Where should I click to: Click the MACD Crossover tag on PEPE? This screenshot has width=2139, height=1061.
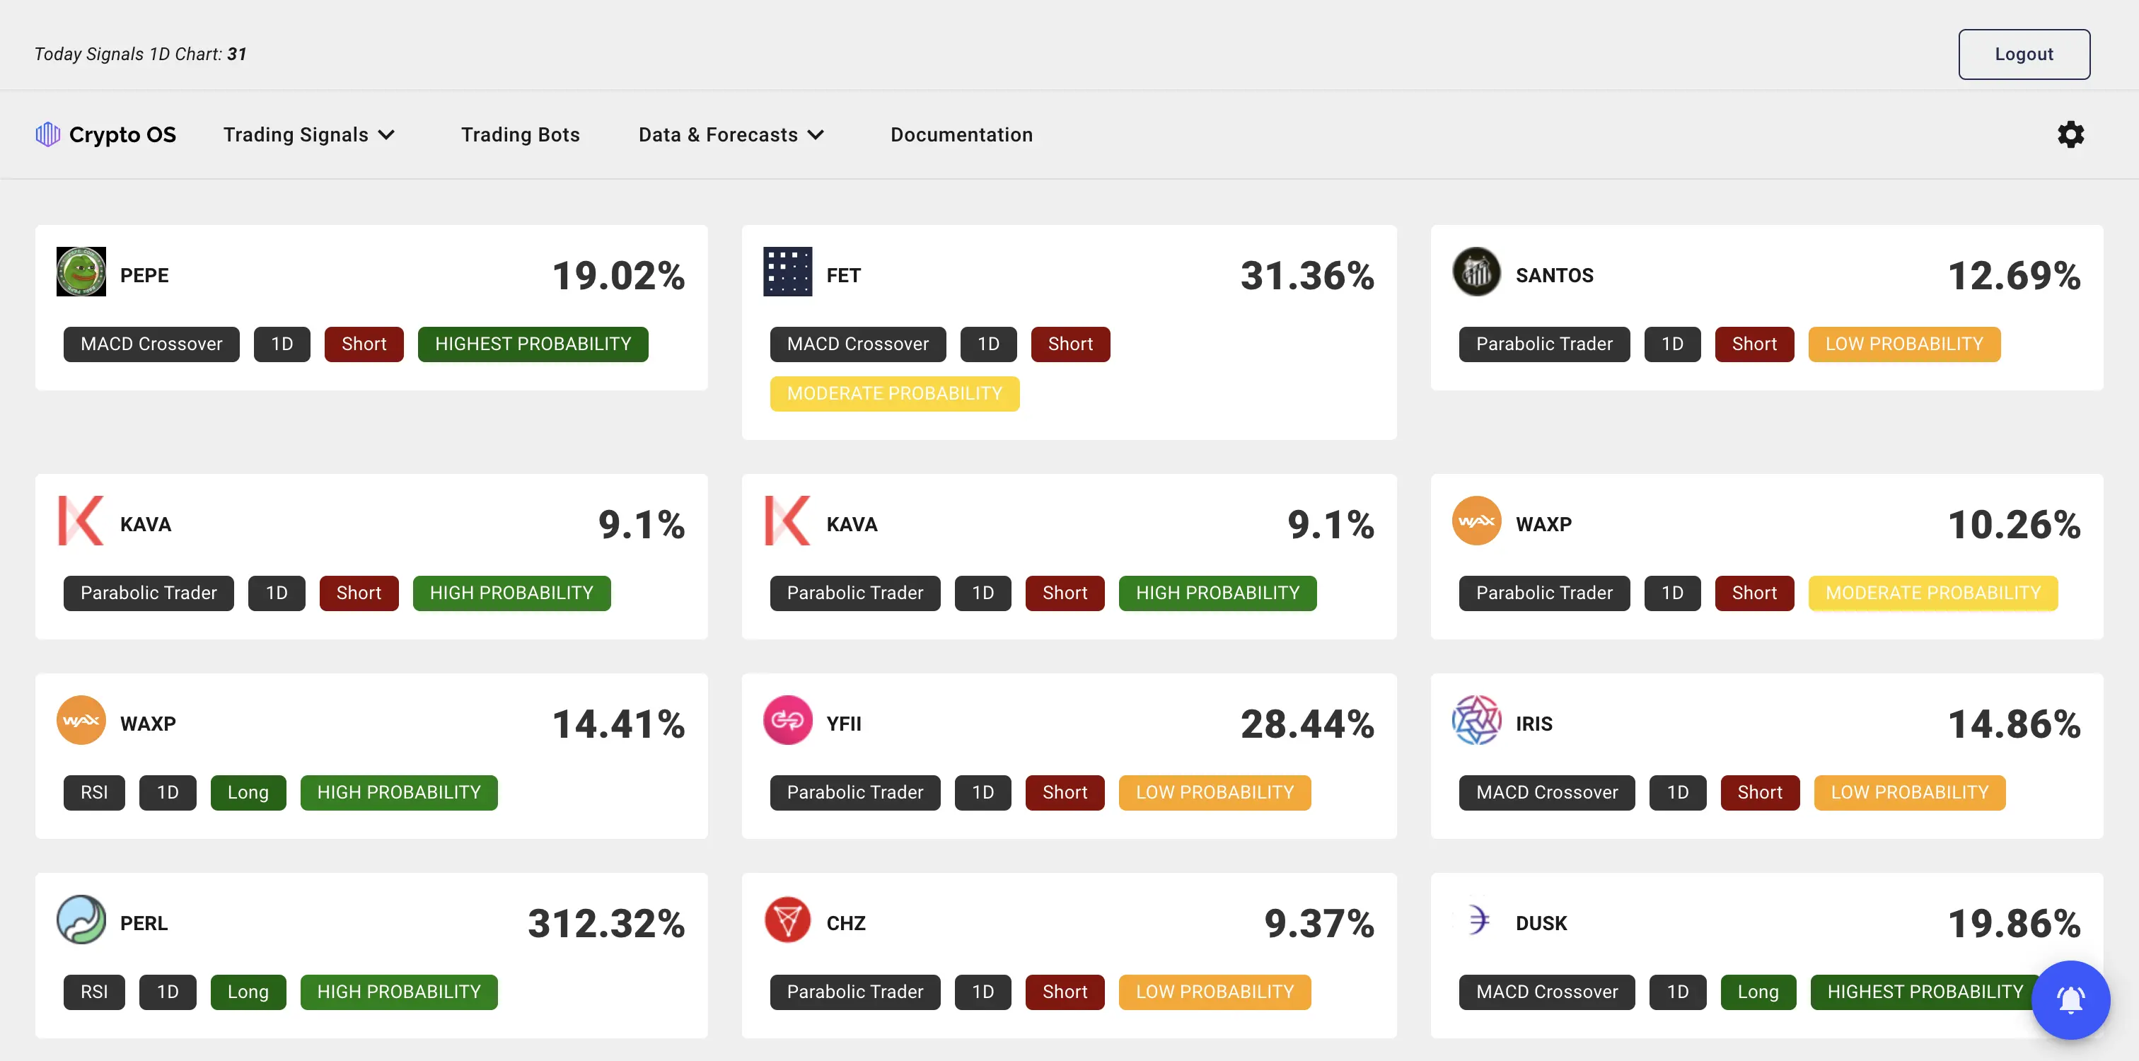(x=151, y=344)
